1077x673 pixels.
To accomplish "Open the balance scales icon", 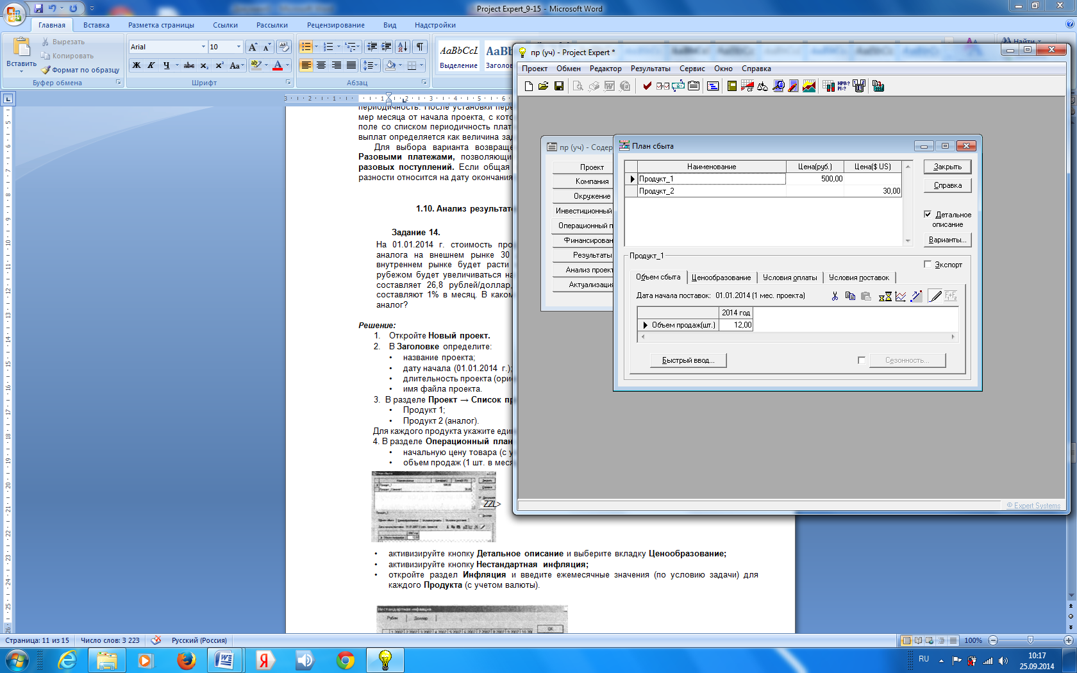I will [x=762, y=86].
